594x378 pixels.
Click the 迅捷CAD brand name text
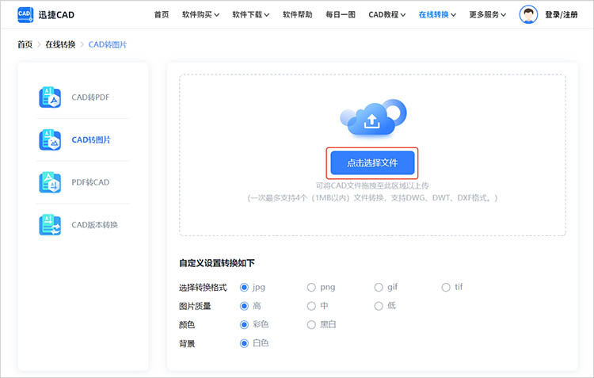click(x=56, y=15)
